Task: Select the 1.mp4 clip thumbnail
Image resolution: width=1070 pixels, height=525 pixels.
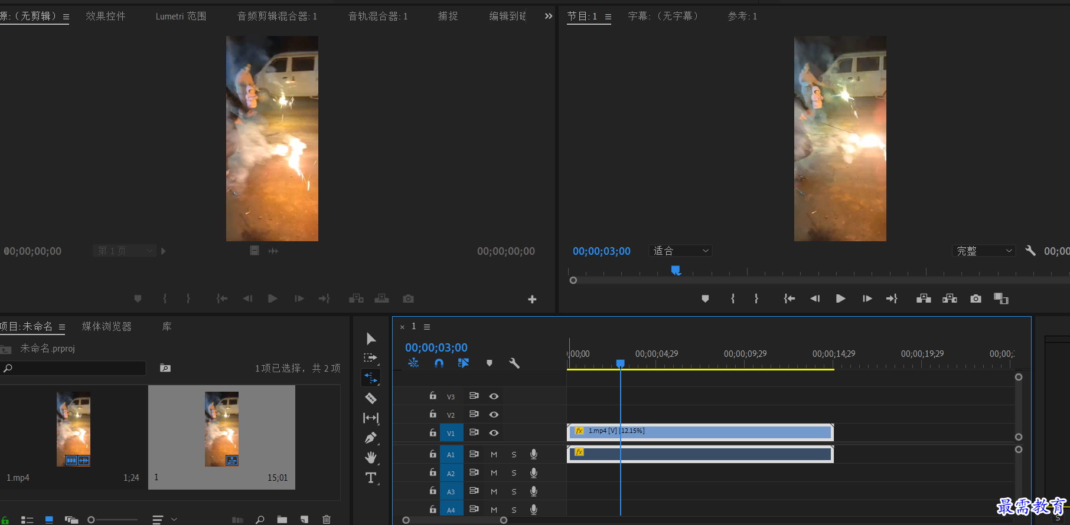Action: (x=73, y=429)
